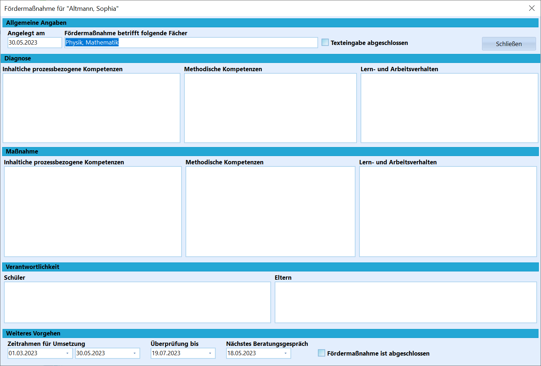Image resolution: width=541 pixels, height=366 pixels.
Task: Click the Fächer field containing Physik, Mathematik
Action: pos(191,42)
